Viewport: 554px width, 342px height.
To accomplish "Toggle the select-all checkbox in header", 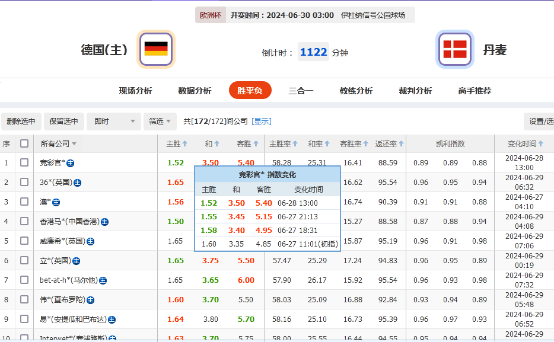I will 24,143.
